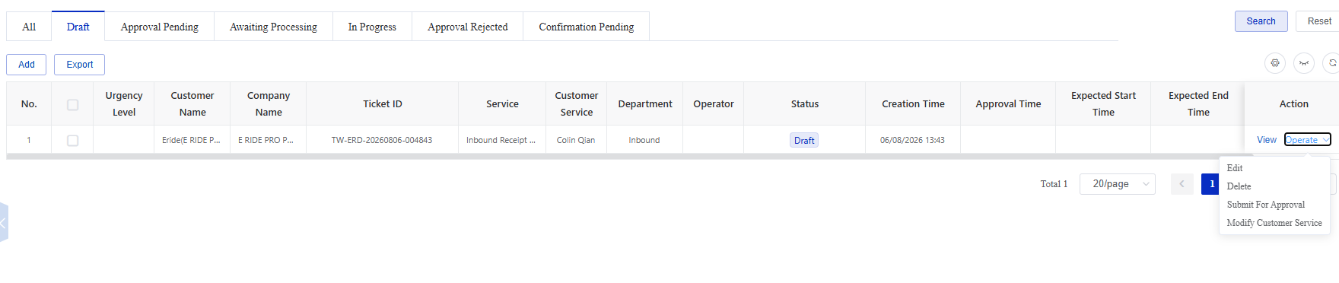Screen dimensions: 1339x283
Task: Open the Confirmation Pending tab
Action: tap(586, 27)
